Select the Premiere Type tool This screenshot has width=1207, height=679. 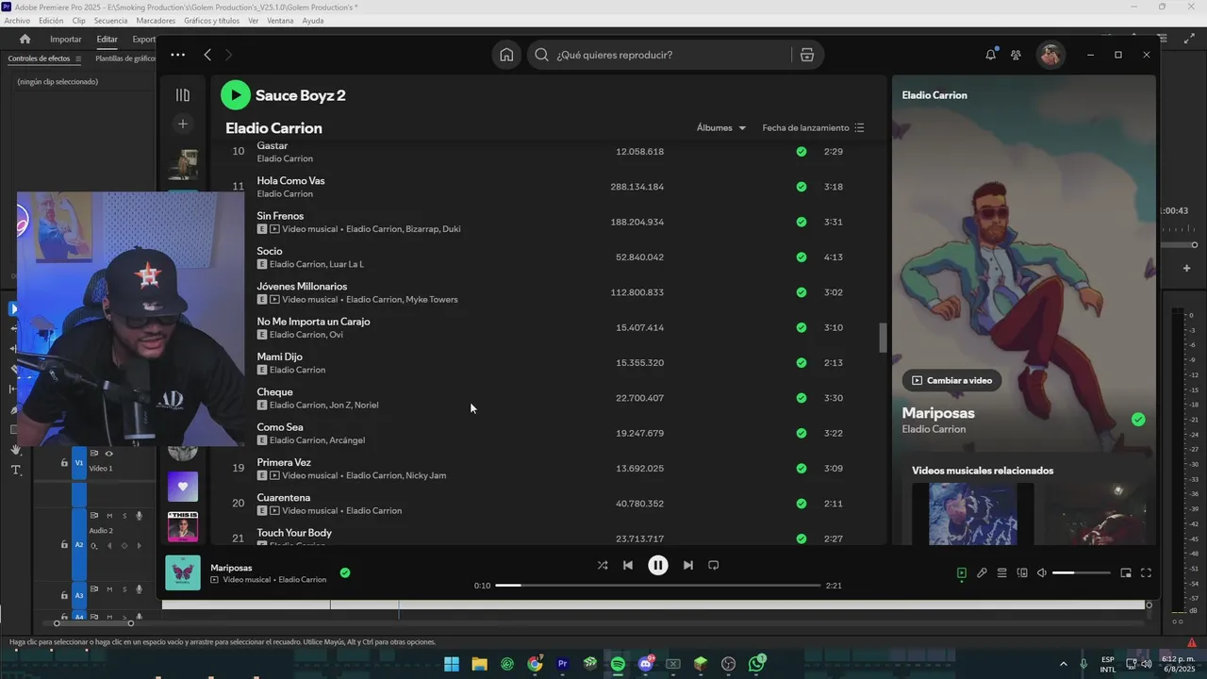16,470
